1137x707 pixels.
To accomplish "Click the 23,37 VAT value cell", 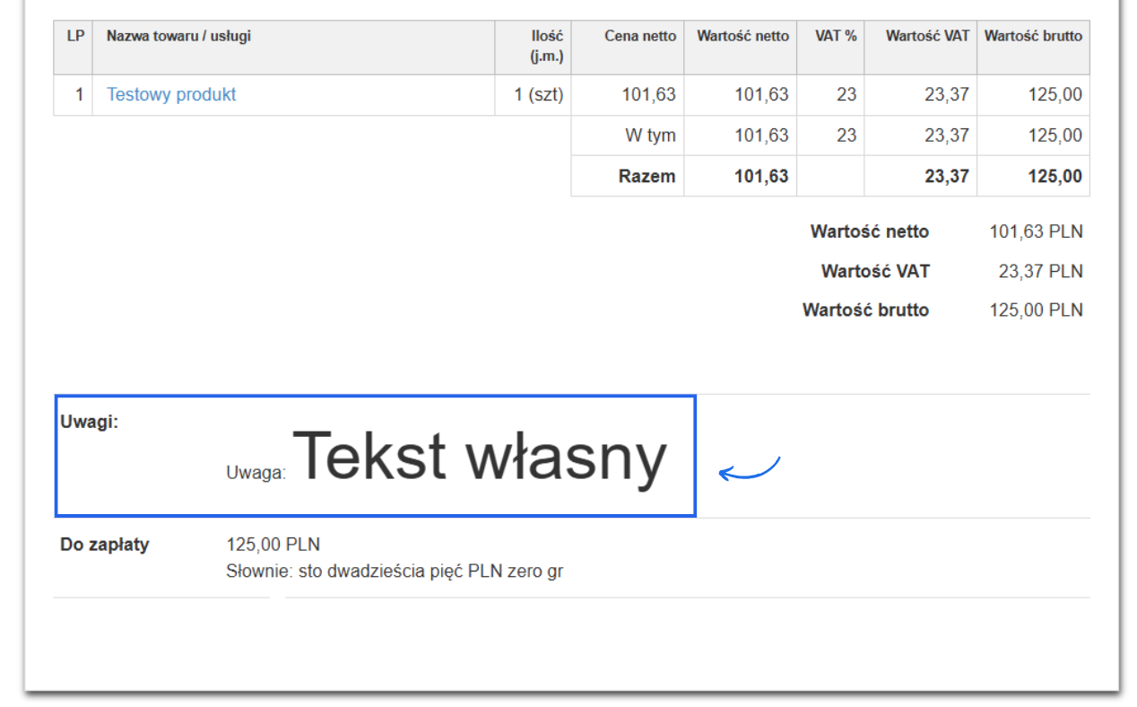I will 948,94.
